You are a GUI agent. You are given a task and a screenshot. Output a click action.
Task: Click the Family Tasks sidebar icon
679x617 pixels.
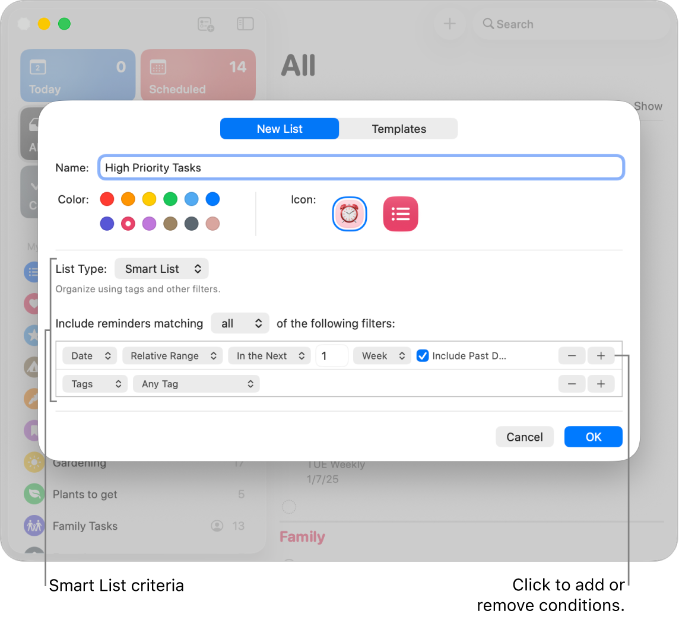pyautogui.click(x=34, y=526)
